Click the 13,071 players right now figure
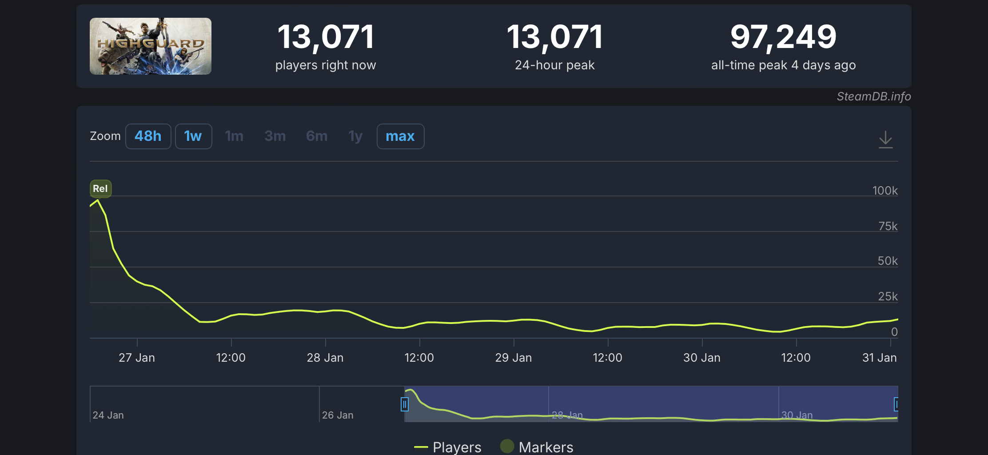Image resolution: width=988 pixels, height=455 pixels. pos(326,36)
